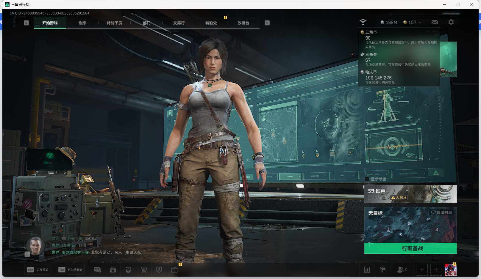Screen dimensions: 481x279
Task: Toggle the 开启排位 ranked checkbox
Action: [370, 197]
